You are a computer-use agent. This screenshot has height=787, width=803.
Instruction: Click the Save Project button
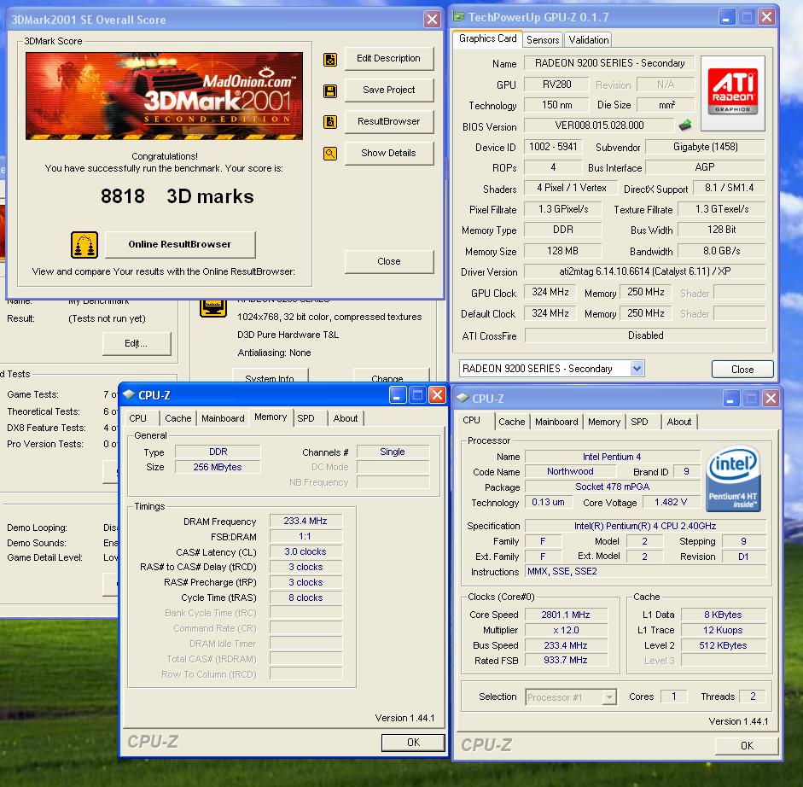pyautogui.click(x=388, y=90)
